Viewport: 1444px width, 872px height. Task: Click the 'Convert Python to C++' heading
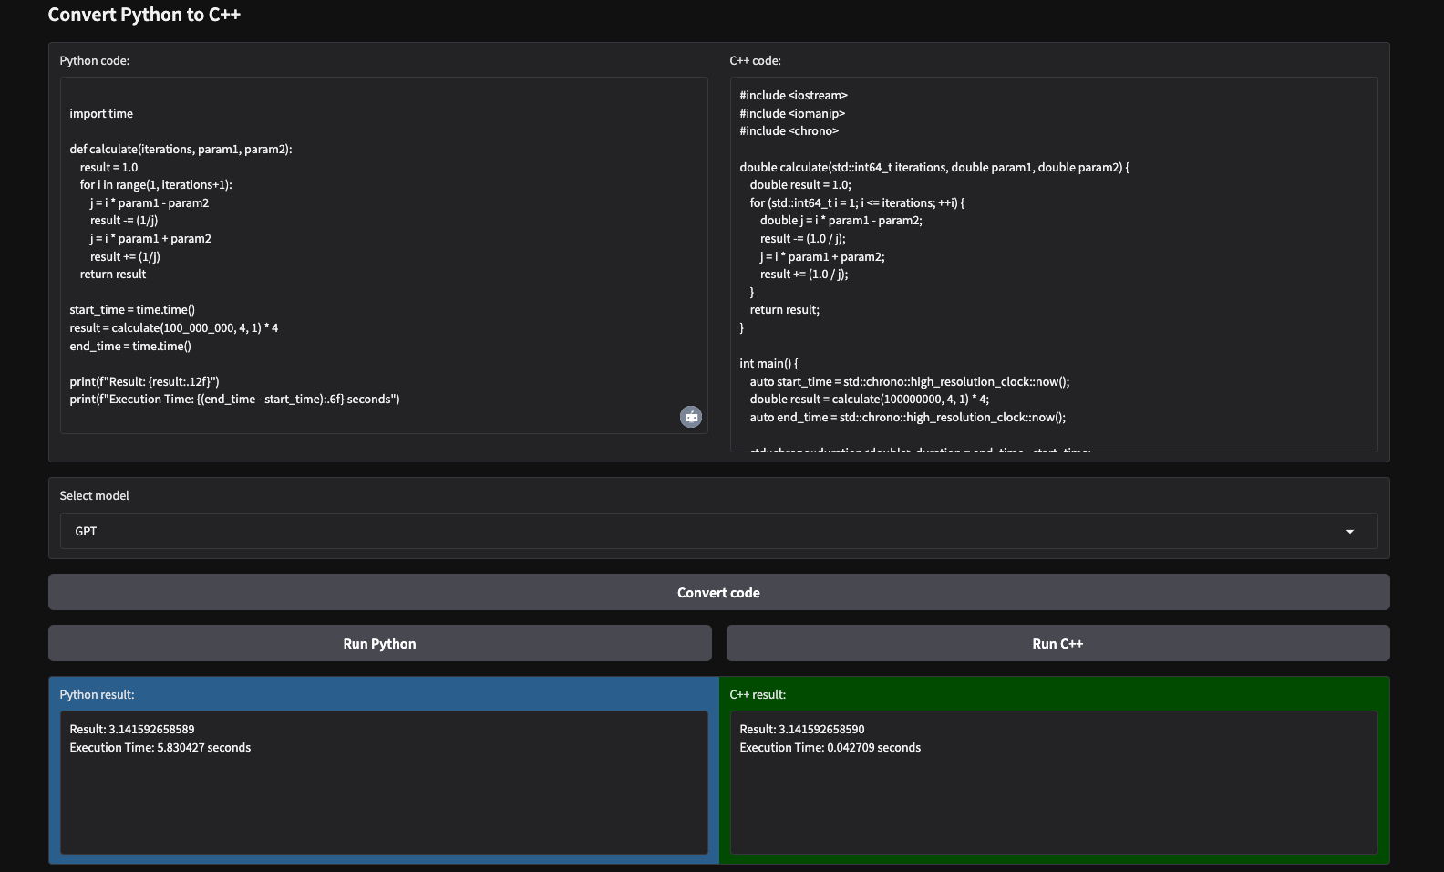click(144, 15)
